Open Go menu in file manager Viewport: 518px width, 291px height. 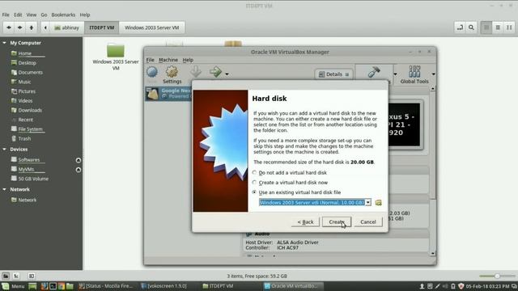(44, 15)
